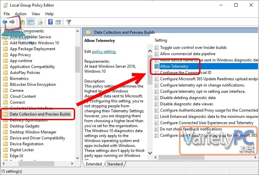Select Desktop Gadgets tree item
Image resolution: width=259 pixels, height=175 pixels.
click(x=24, y=126)
